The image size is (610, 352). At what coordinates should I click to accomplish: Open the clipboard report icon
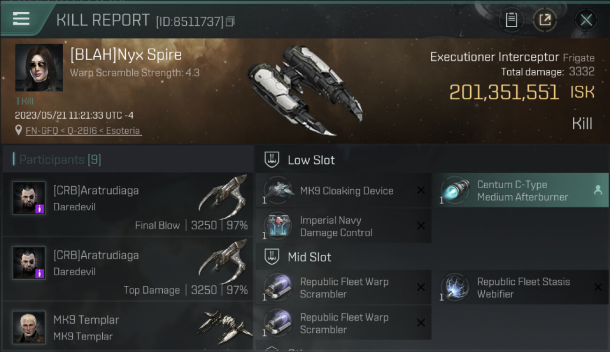[x=511, y=20]
